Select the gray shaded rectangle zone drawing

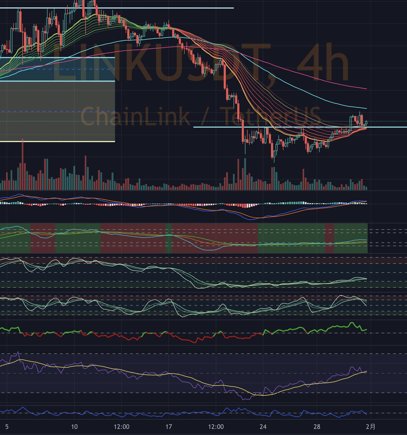click(57, 111)
